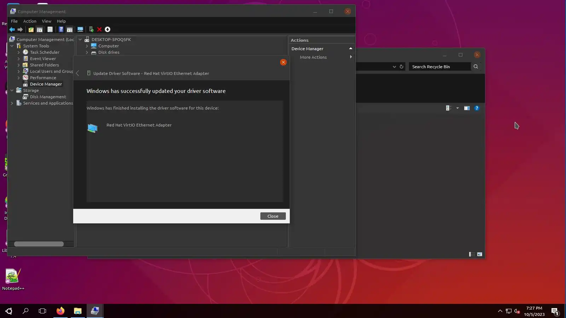Open the Notepad++ desktop shortcut
This screenshot has height=318, width=566.
(13, 279)
